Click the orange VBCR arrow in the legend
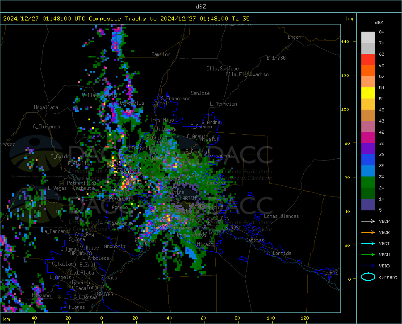This screenshot has height=324, width=402. pos(368,233)
